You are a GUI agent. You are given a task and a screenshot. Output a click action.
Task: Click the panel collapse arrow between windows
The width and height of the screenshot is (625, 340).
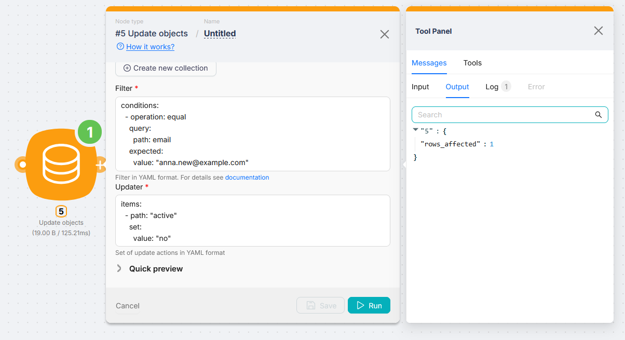pos(404,164)
